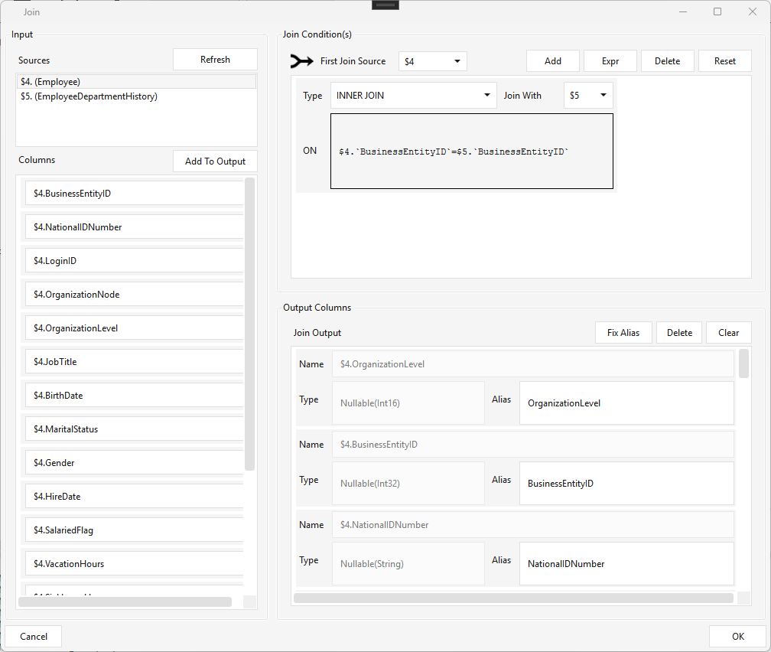The width and height of the screenshot is (771, 652).
Task: Open the INNER JOIN type dropdown
Action: (414, 96)
